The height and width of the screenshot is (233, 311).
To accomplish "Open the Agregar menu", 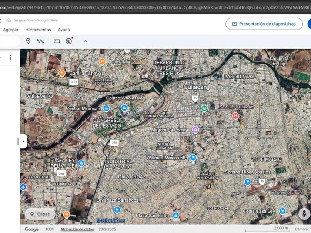I will click(11, 30).
